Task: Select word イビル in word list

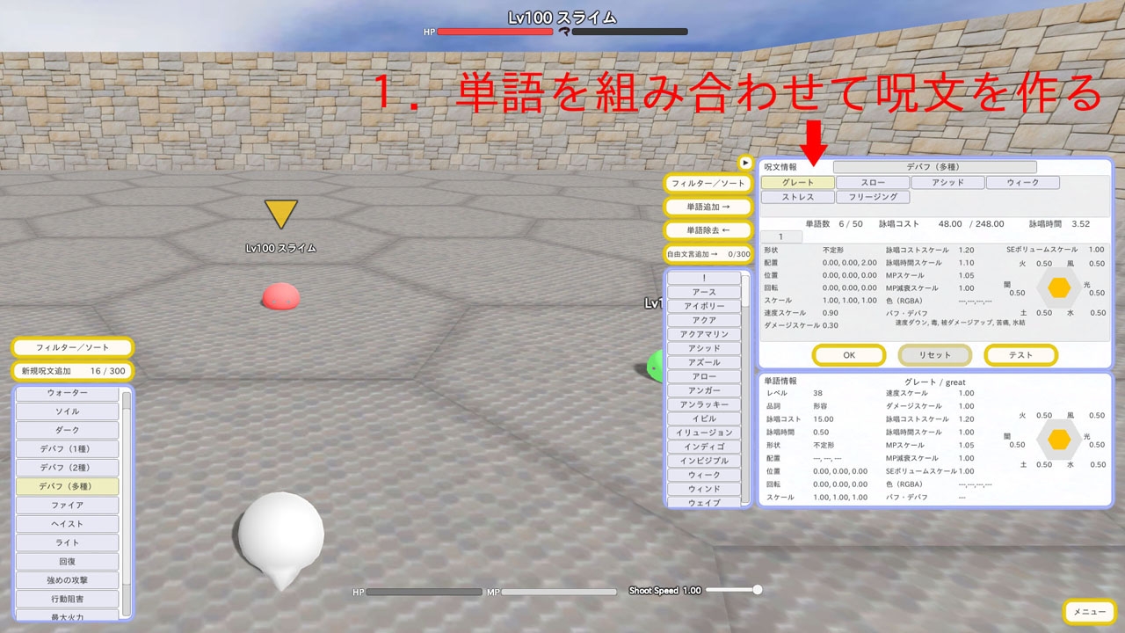Action: (x=704, y=418)
